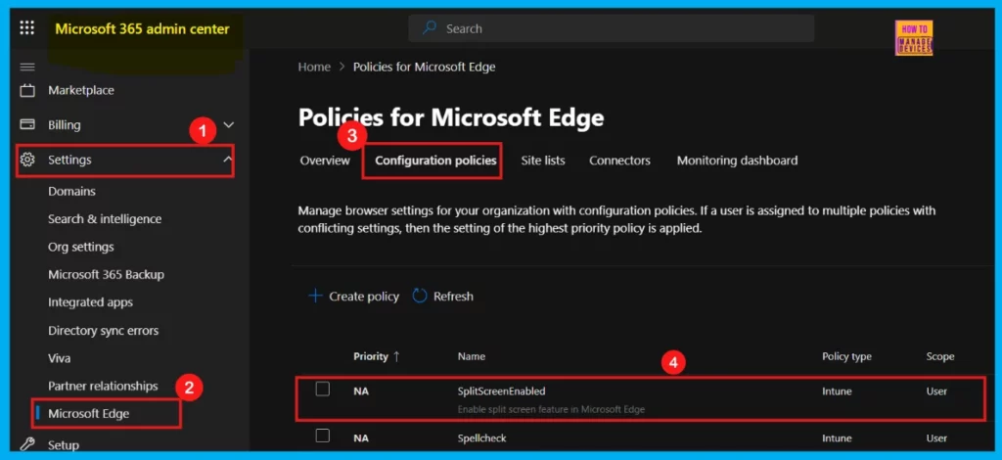Click the circular Refresh icon
1002x460 pixels.
pyautogui.click(x=419, y=296)
